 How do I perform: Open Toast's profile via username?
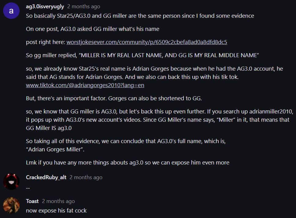pyautogui.click(x=32, y=201)
